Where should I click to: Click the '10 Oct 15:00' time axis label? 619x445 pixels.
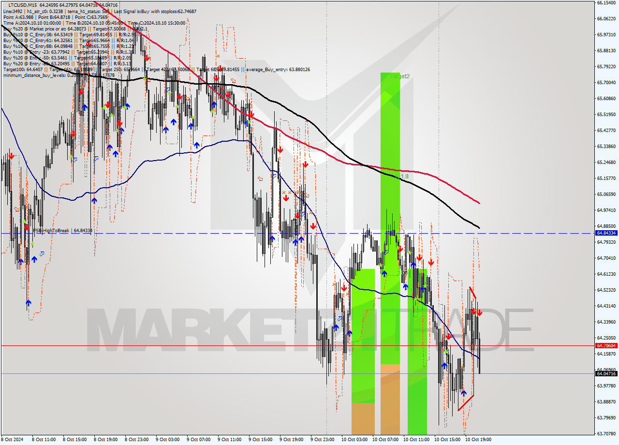(447, 440)
